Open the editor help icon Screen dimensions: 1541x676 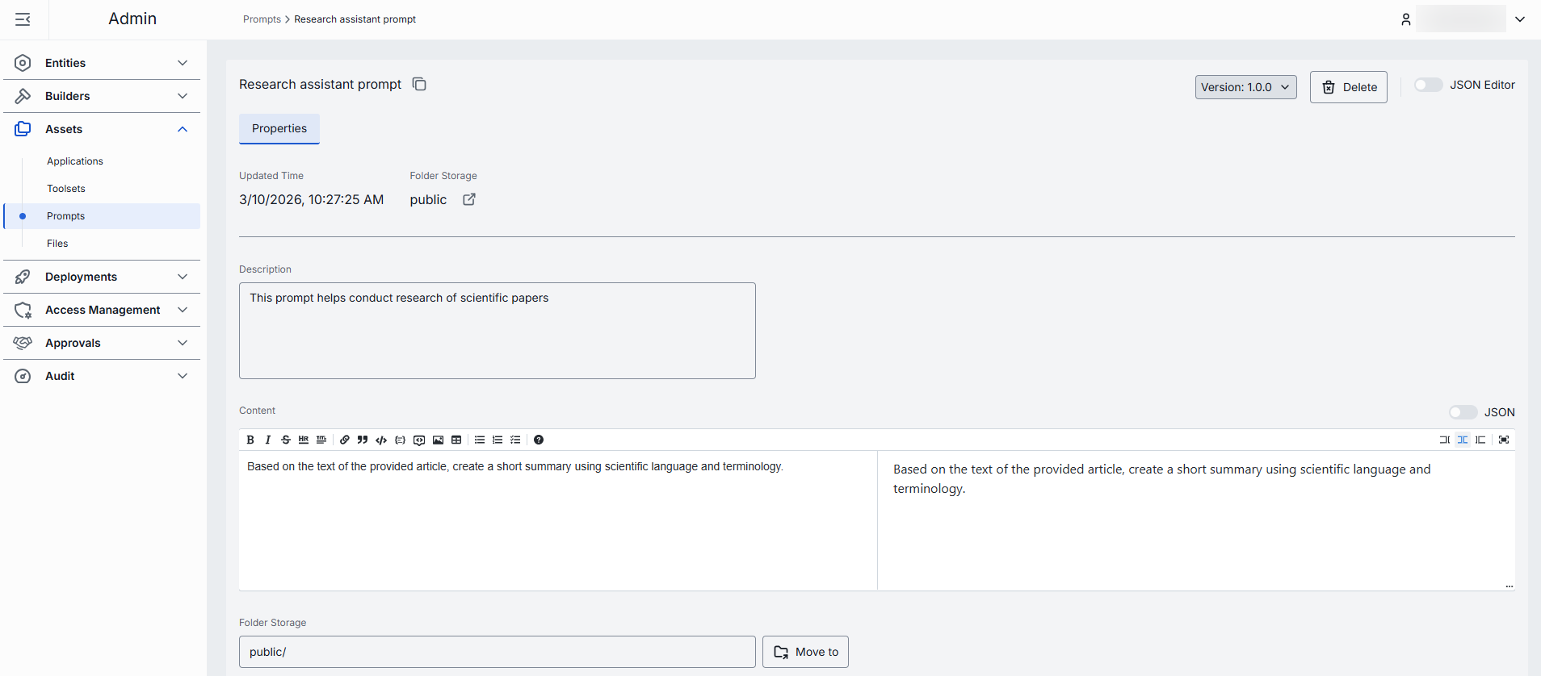(539, 440)
